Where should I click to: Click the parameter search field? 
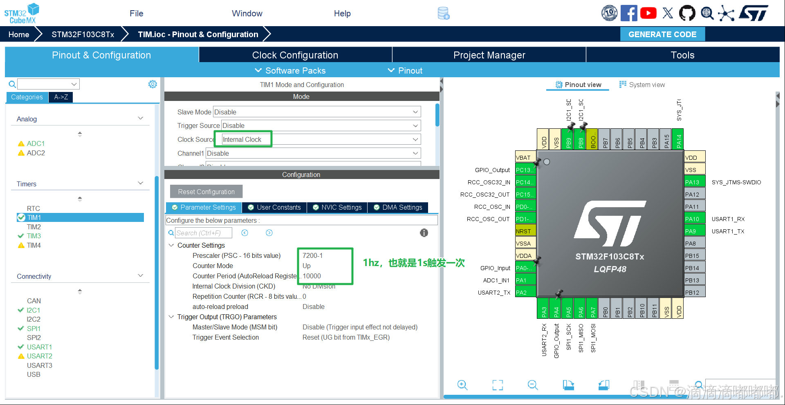coord(204,233)
